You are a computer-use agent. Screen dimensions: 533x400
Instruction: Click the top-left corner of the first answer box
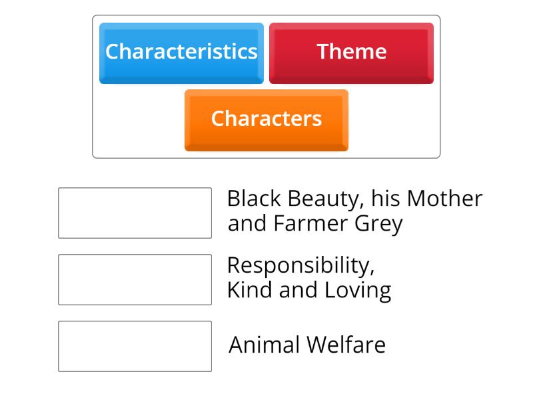(60, 188)
